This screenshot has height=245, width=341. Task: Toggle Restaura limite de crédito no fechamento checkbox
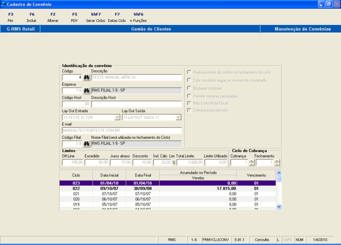189,72
